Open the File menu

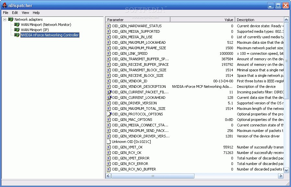point(6,13)
